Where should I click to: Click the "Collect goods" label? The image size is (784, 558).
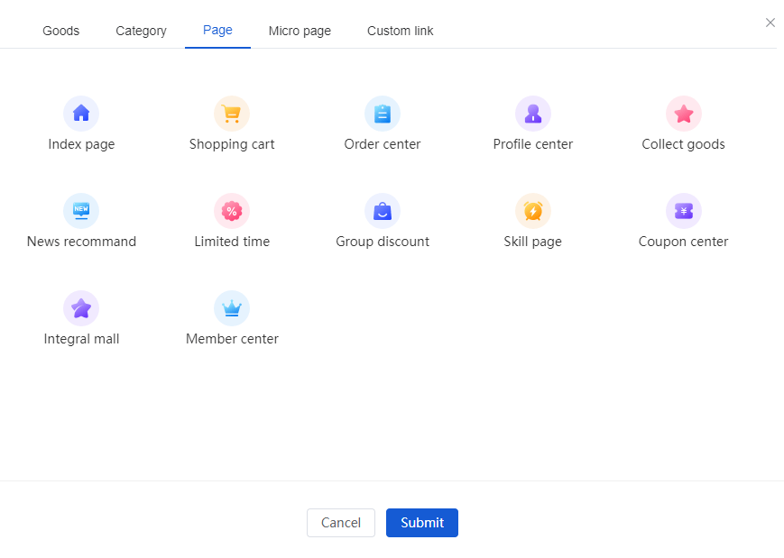click(x=684, y=144)
